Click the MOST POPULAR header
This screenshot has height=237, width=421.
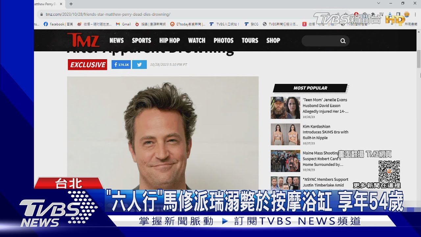[x=310, y=88]
